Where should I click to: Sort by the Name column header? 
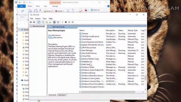click(x=82, y=30)
